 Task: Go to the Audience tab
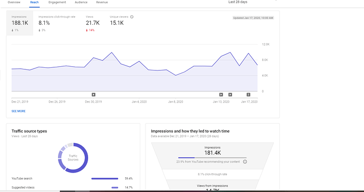(81, 2)
